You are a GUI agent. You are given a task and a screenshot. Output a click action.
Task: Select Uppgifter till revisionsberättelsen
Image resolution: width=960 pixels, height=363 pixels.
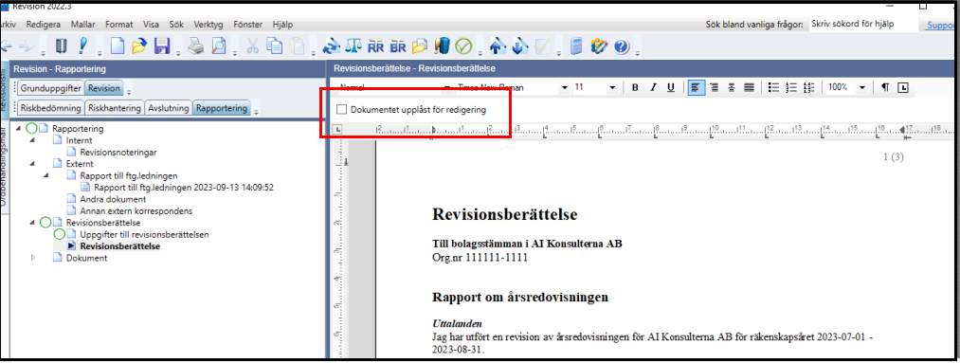[144, 234]
